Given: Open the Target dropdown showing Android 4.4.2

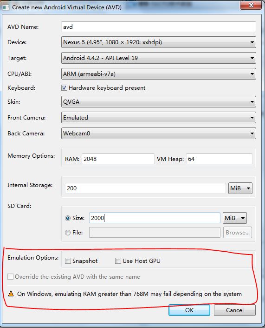Looking at the screenshot, I should coord(159,58).
